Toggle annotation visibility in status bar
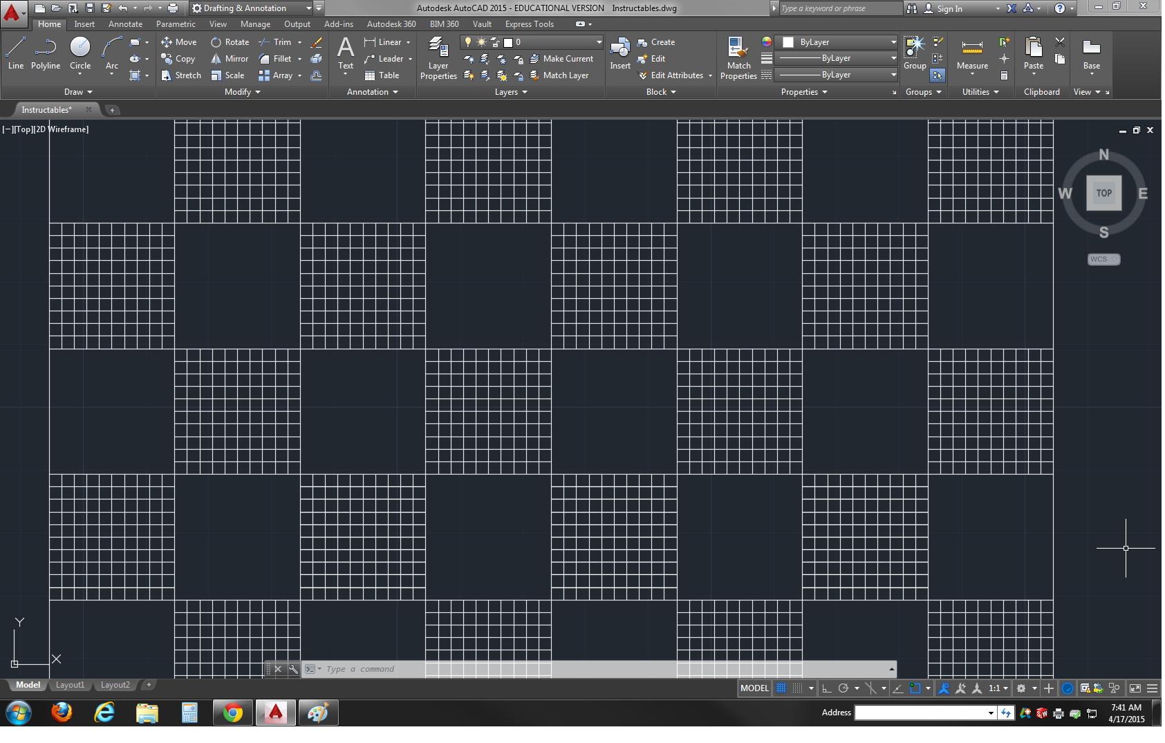The height and width of the screenshot is (743, 1165). click(x=944, y=688)
